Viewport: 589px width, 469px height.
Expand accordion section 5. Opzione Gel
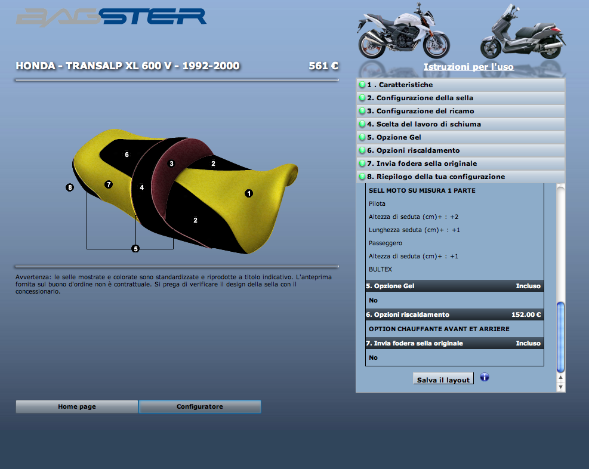point(460,137)
